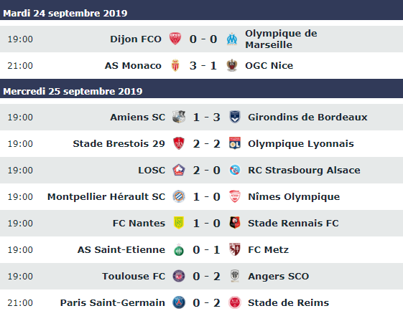Screen dimensions: 403x316
Task: Open the Stade Brestois 29 team link
Action: [x=119, y=143]
